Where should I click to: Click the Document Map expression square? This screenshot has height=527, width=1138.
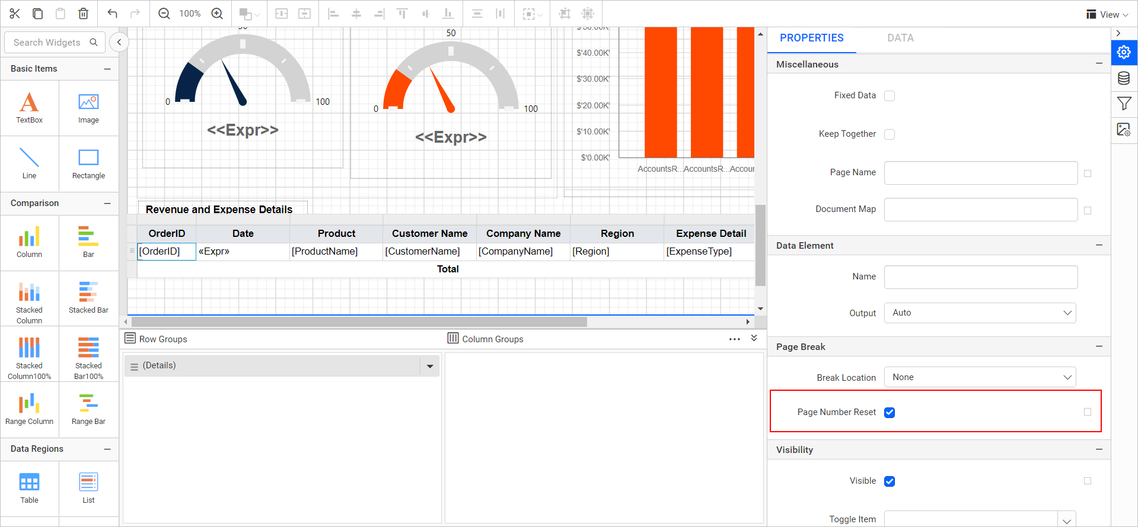(1088, 210)
